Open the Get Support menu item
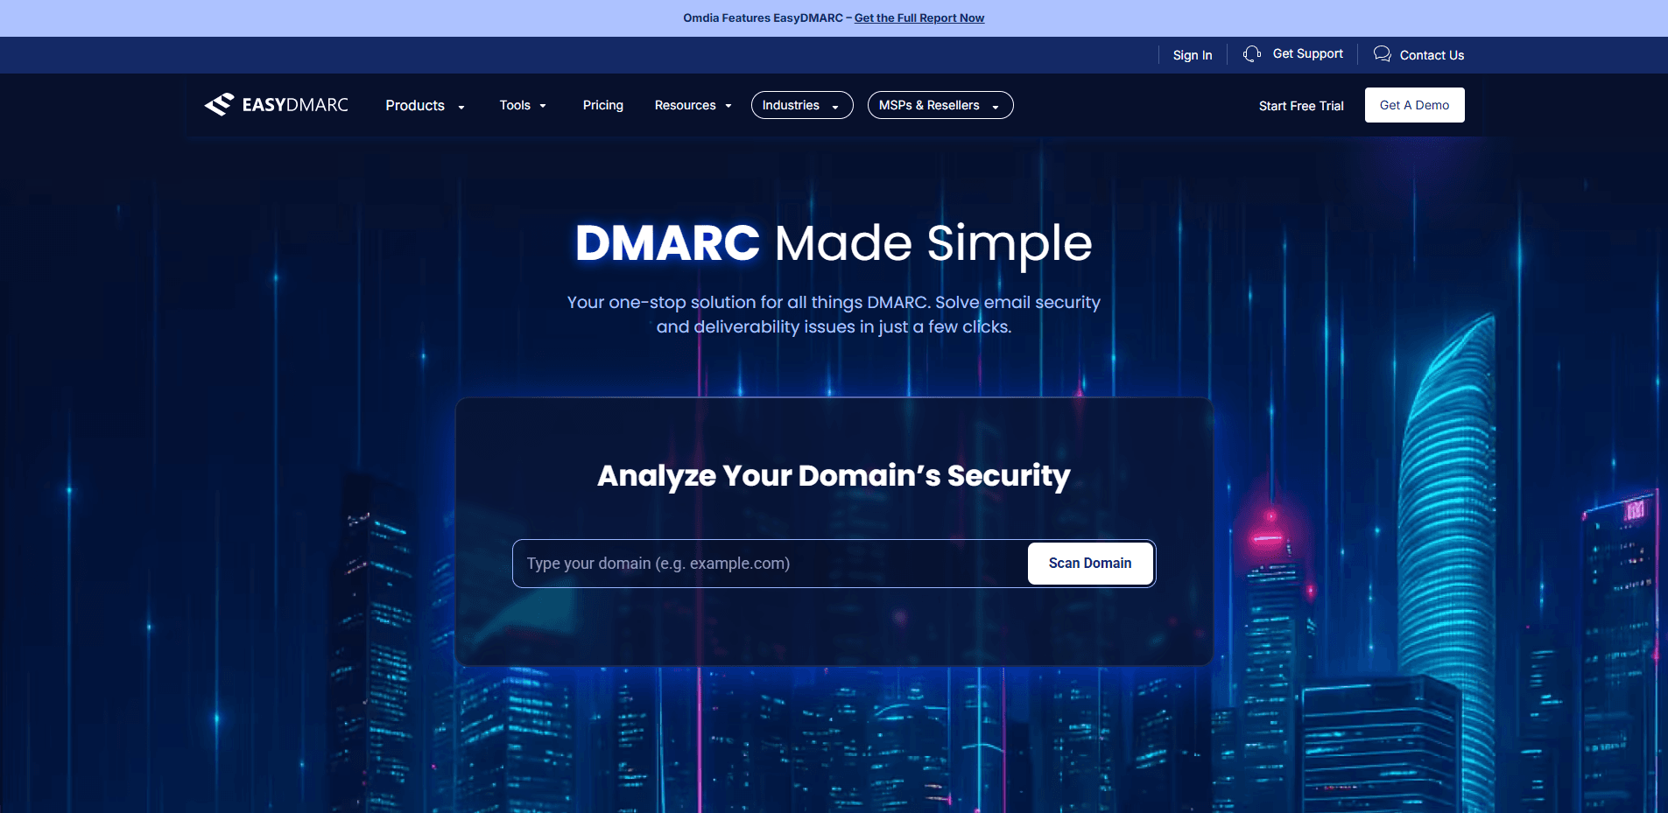Image resolution: width=1668 pixels, height=813 pixels. tap(1308, 53)
